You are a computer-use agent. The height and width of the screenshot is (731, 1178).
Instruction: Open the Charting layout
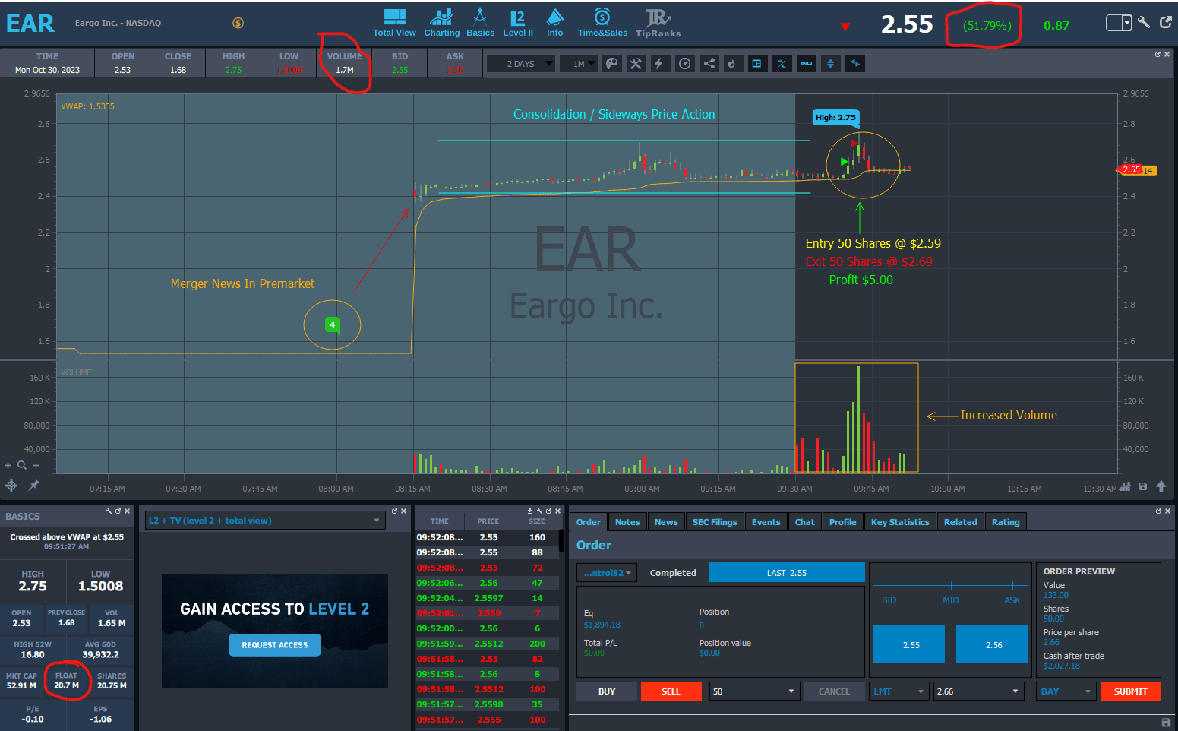441,23
